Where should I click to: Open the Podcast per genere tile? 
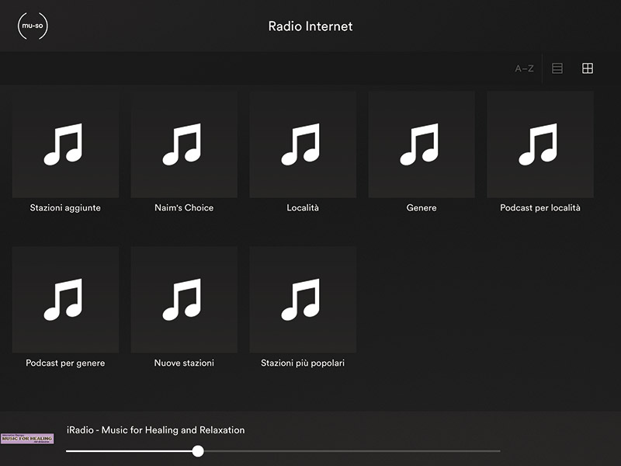(65, 300)
